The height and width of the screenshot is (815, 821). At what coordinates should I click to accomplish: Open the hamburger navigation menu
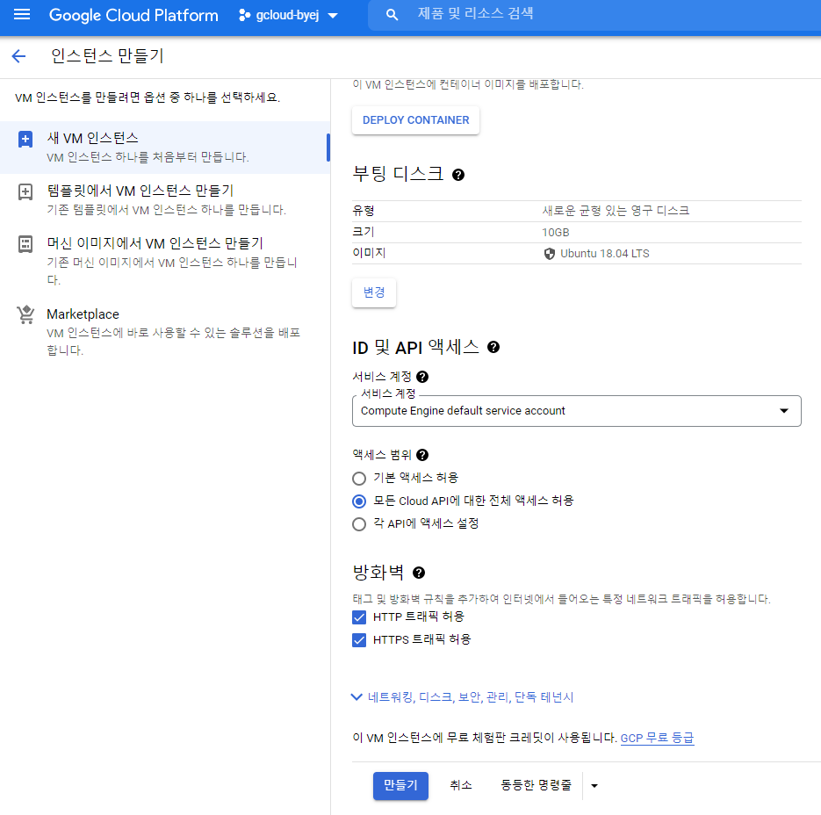tap(21, 14)
